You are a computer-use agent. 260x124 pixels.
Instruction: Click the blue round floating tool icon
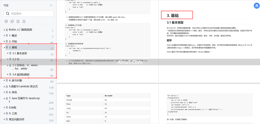pos(257,6)
